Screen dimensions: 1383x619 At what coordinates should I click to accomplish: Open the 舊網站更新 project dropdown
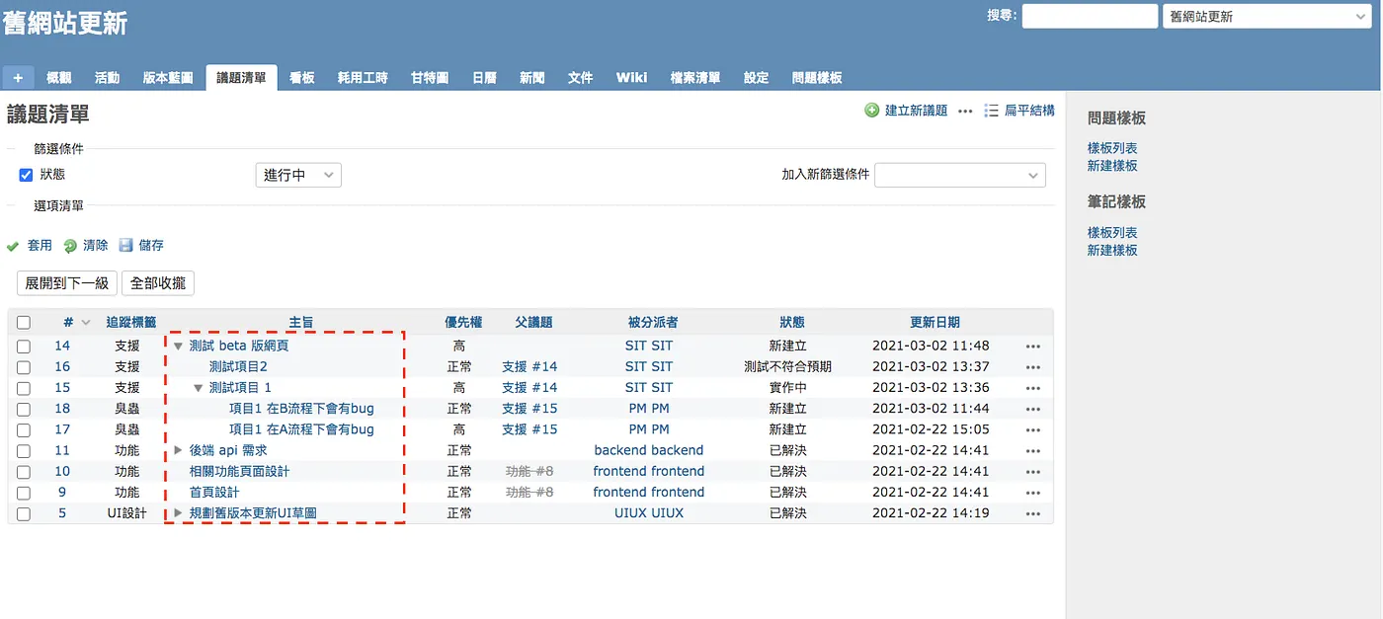1269,16
